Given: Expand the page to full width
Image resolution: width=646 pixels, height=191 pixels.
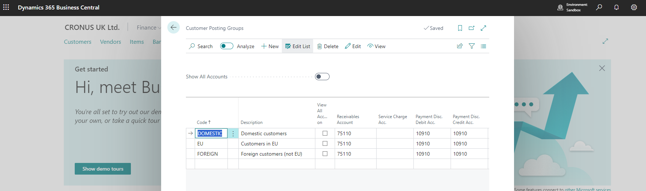Looking at the screenshot, I should 483,28.
